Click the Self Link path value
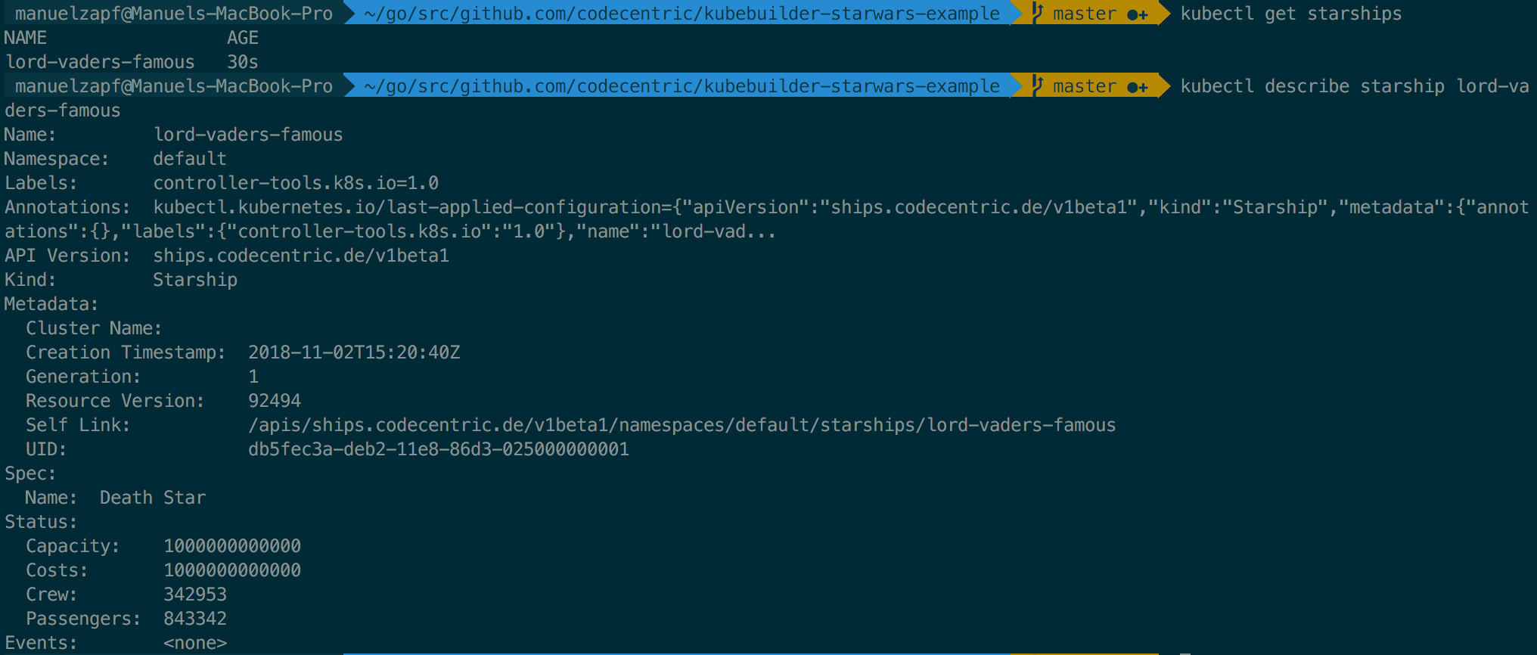Screen dimensions: 1537x655 coord(682,425)
